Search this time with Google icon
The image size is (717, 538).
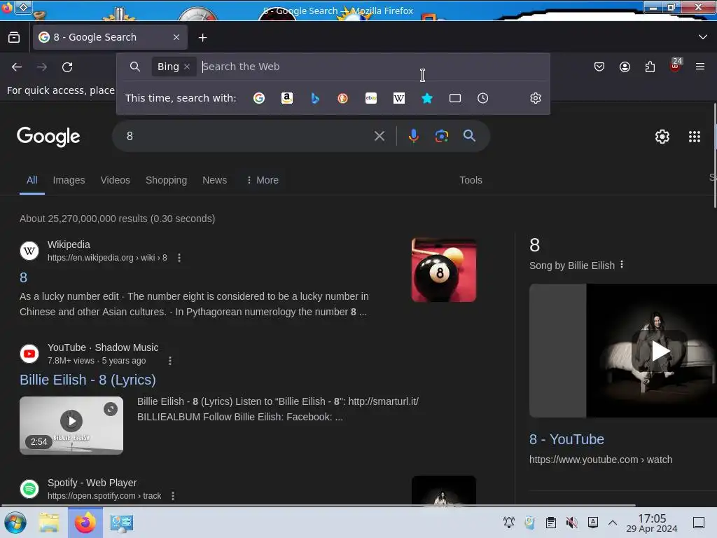point(259,98)
